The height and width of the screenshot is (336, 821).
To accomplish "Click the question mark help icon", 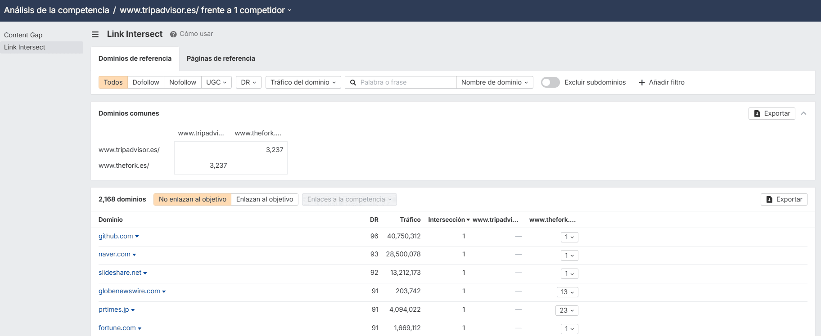I will click(x=173, y=34).
